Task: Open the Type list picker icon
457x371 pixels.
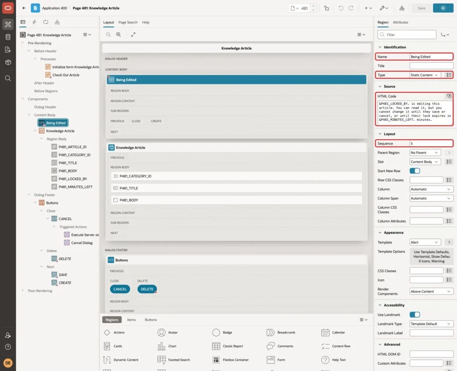Action: click(x=449, y=75)
